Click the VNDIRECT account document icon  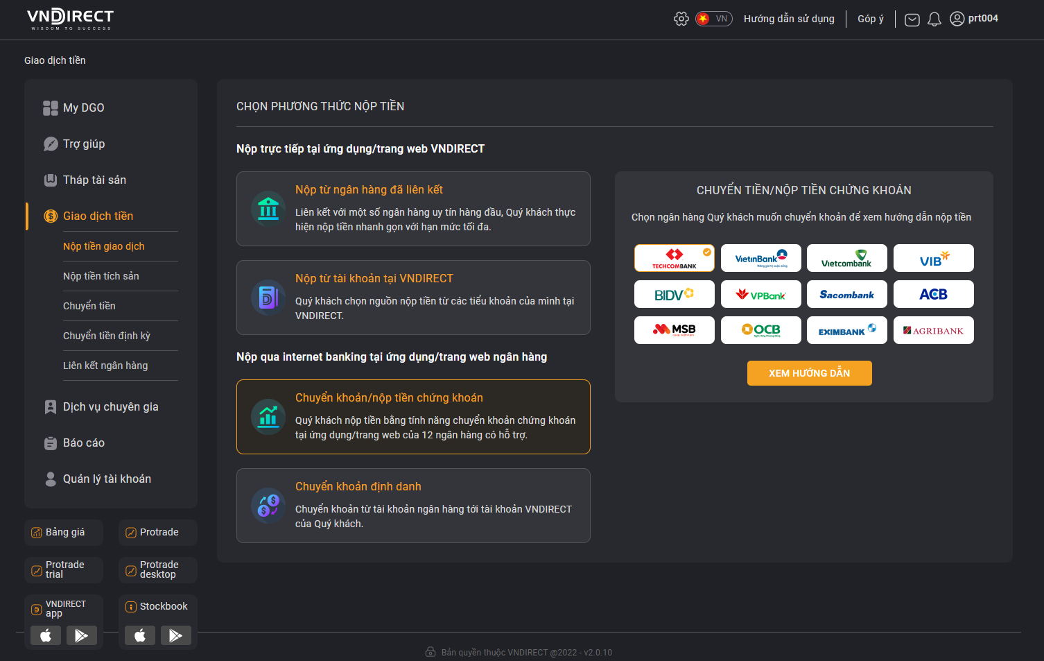[x=268, y=298]
